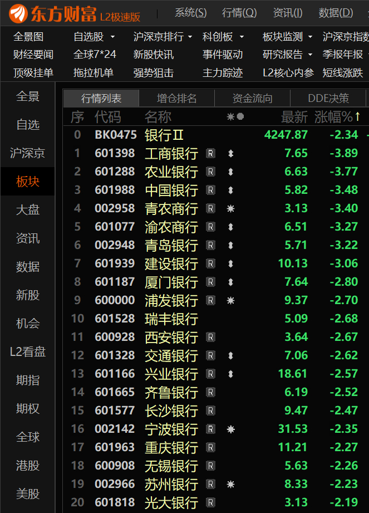Viewport: 369px width, 513px height.
Task: Click the sun marker icon on 青农商行 row
Action: tap(231, 208)
